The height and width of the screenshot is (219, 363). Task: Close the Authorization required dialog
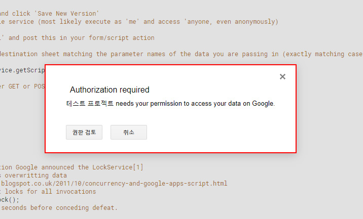[282, 77]
